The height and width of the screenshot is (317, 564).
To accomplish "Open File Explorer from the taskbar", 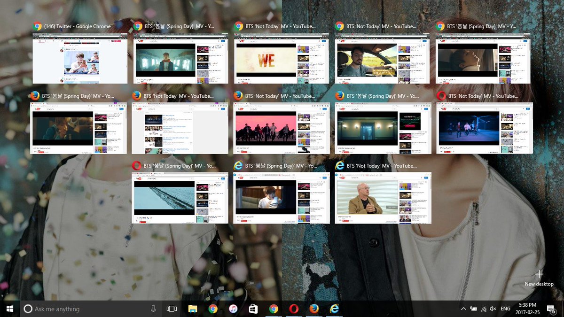I will coord(193,309).
